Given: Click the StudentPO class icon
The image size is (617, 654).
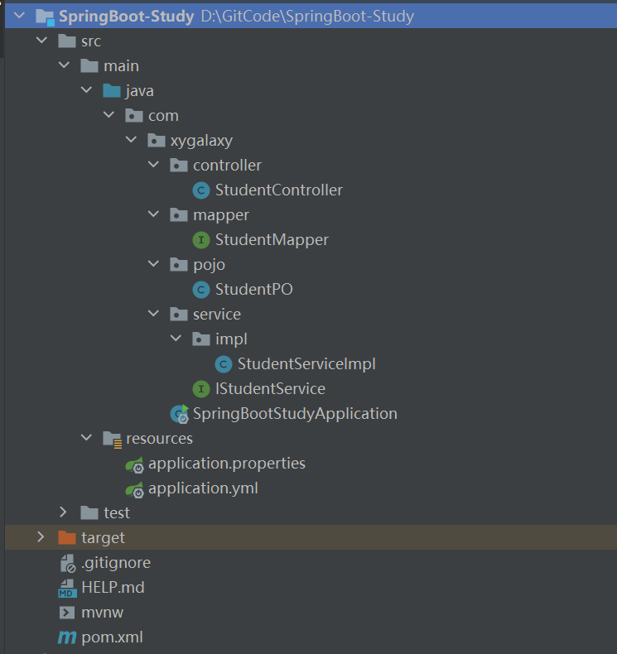Looking at the screenshot, I should click(x=200, y=290).
